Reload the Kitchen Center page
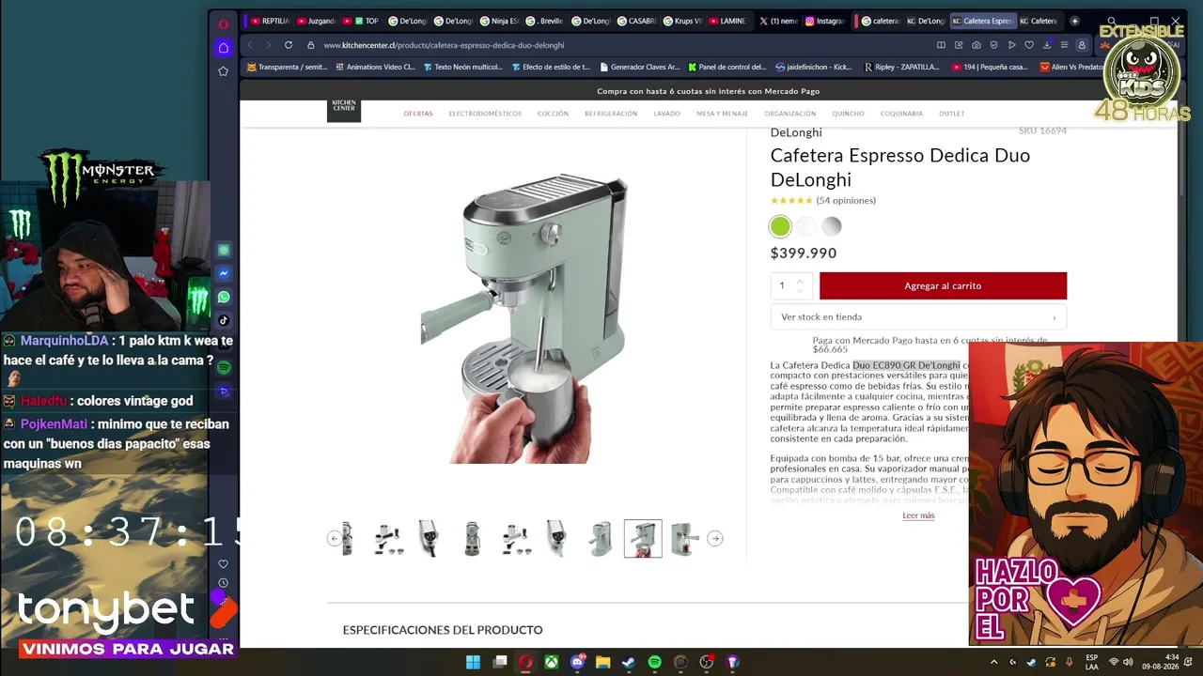The height and width of the screenshot is (676, 1203). click(289, 45)
